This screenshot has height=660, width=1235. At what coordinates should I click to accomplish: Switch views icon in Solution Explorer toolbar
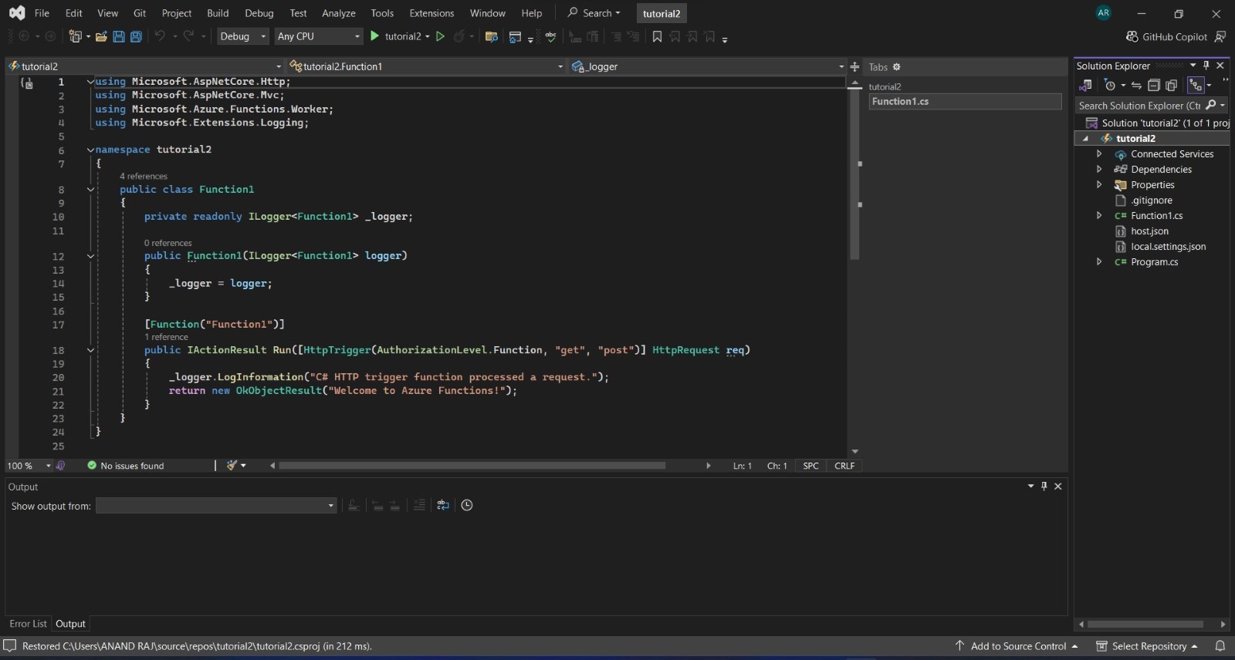pyautogui.click(x=1085, y=85)
